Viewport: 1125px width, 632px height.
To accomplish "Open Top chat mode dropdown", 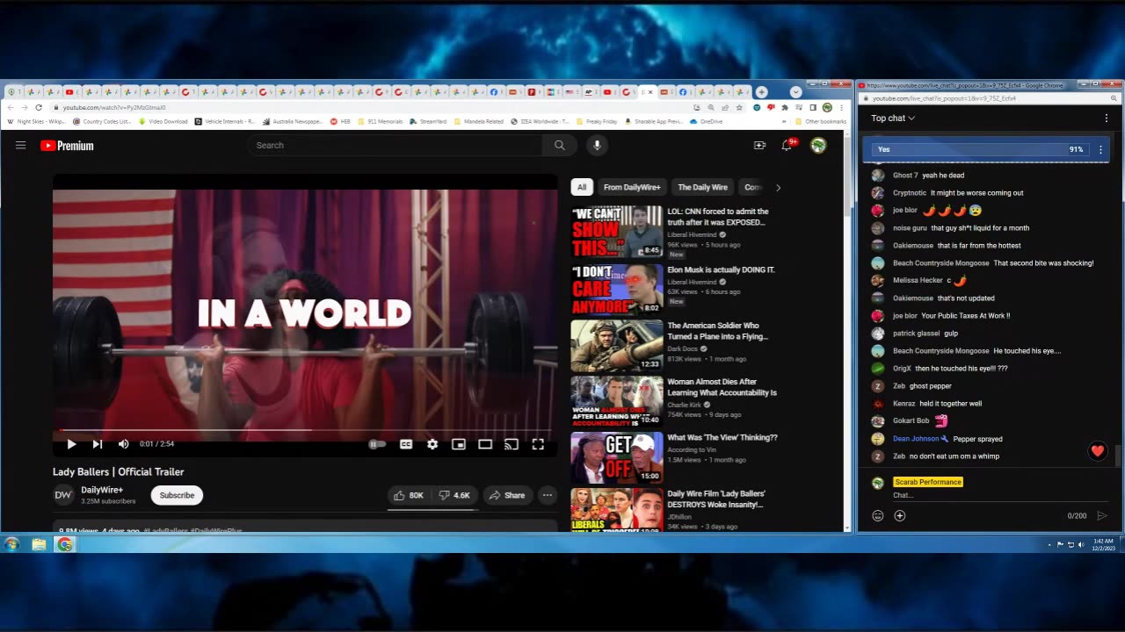I will [x=893, y=118].
